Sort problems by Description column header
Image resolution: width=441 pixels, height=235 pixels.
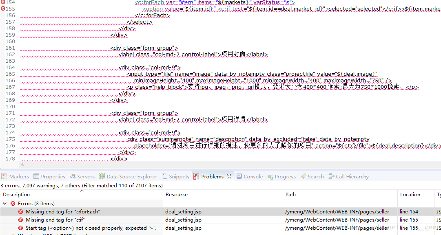[x=82, y=195]
